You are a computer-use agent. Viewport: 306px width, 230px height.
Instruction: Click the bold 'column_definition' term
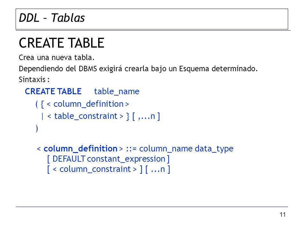point(80,149)
